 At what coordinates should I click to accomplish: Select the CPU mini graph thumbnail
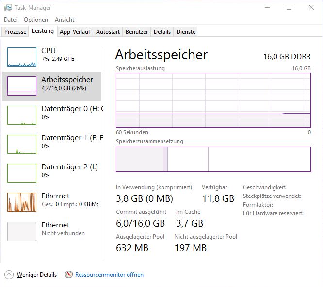point(22,57)
